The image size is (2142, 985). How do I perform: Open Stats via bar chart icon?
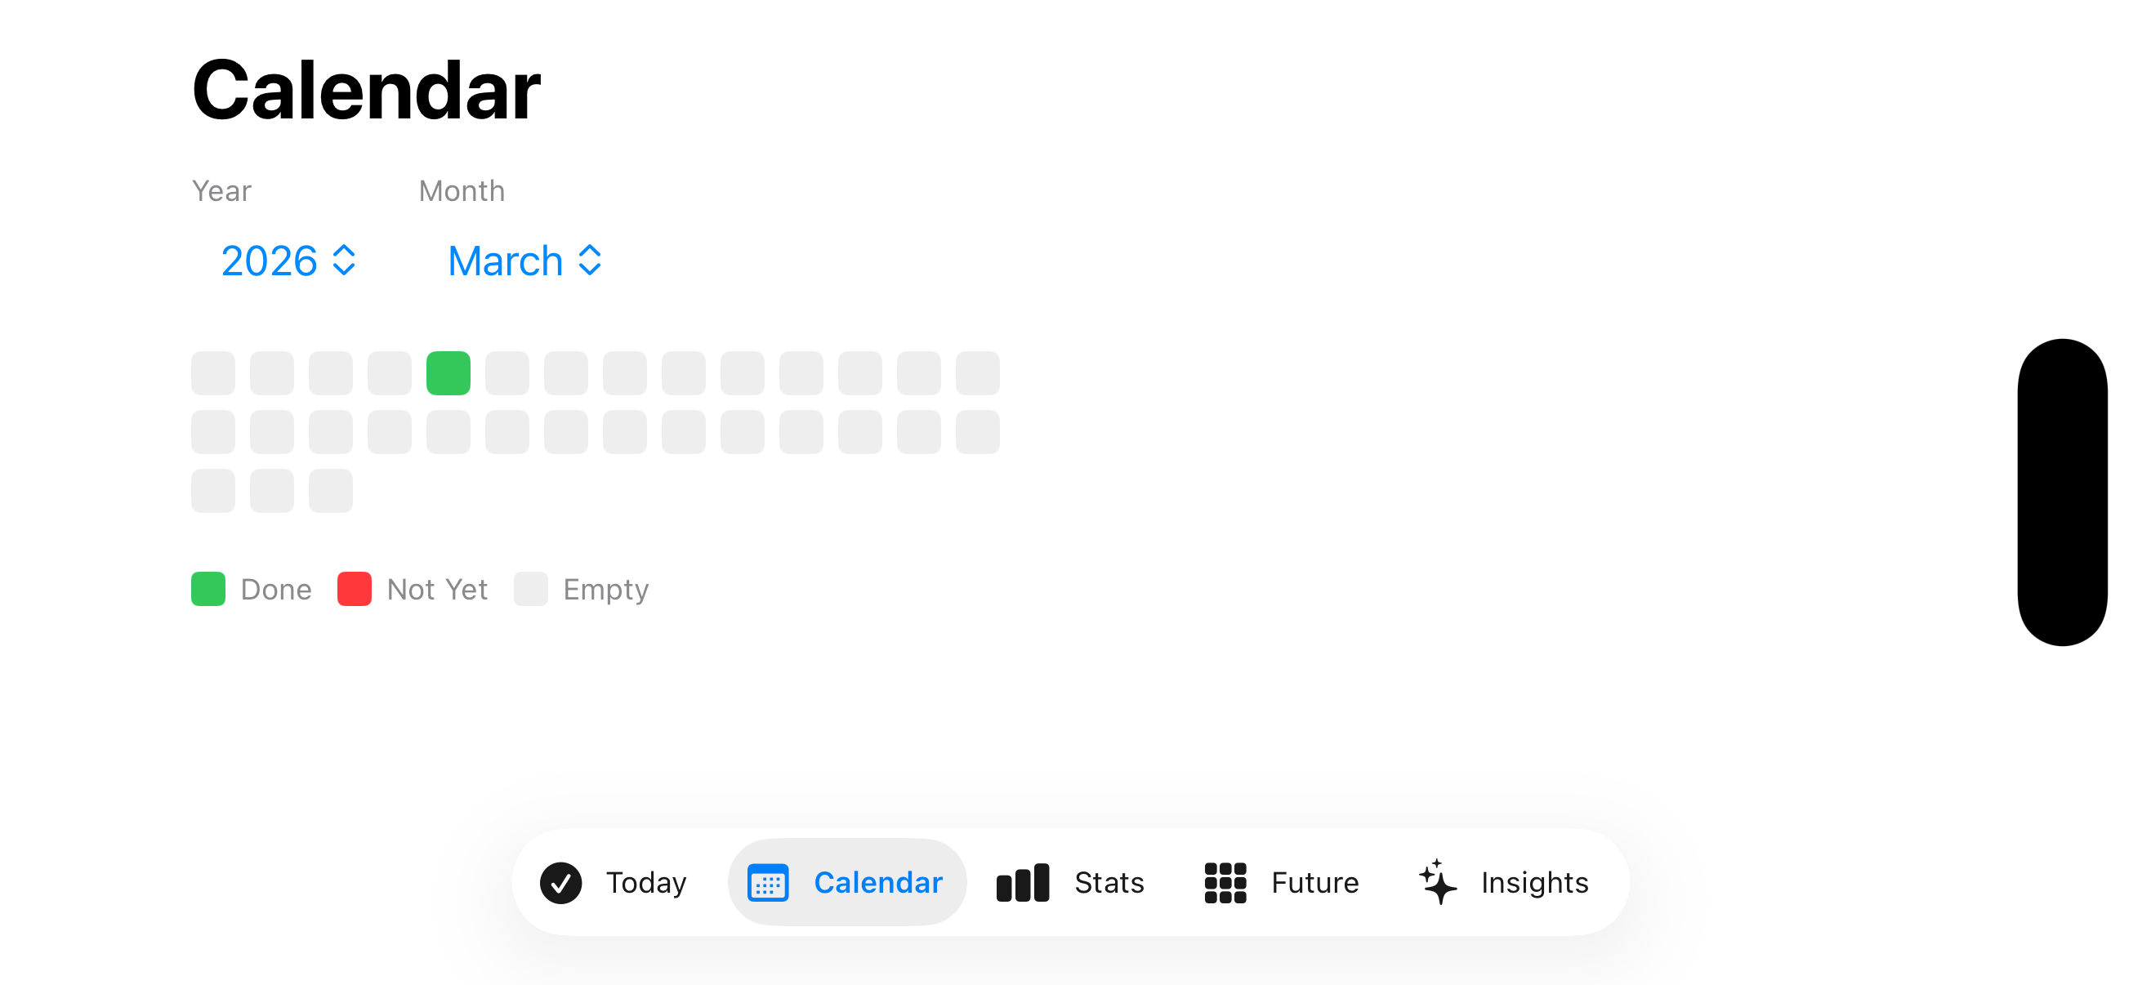pyautogui.click(x=1022, y=882)
